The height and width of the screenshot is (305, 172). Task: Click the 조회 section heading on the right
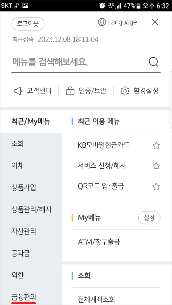pos(84,275)
